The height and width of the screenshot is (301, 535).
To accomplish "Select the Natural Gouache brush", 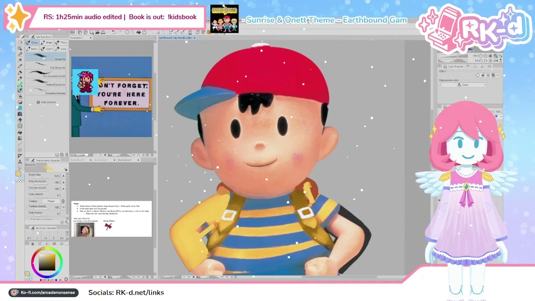I will pyautogui.click(x=46, y=83).
